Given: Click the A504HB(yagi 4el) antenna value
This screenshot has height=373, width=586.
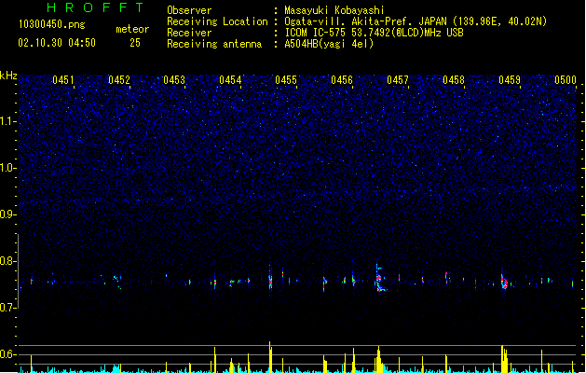Looking at the screenshot, I should tap(329, 44).
